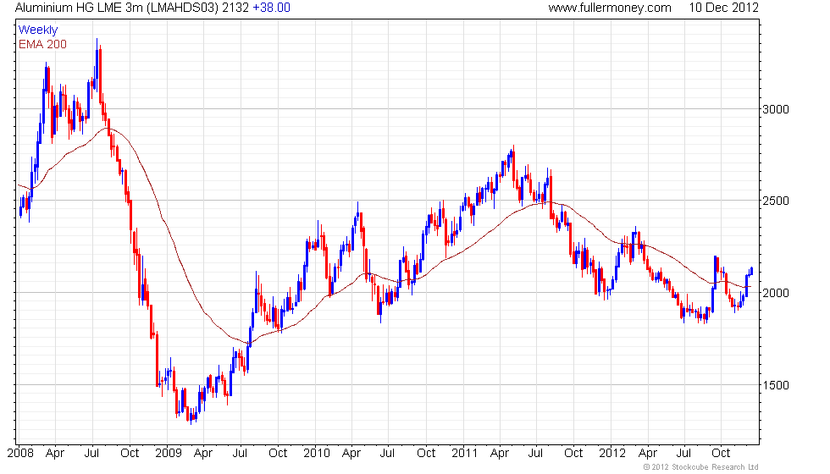The width and height of the screenshot is (830, 474).
Task: Click the 2000 price axis label
Action: click(776, 293)
